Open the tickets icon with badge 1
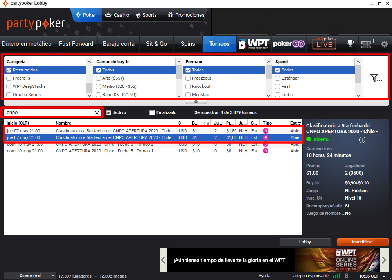This screenshot has width=392, height=280. pyautogui.click(x=367, y=44)
